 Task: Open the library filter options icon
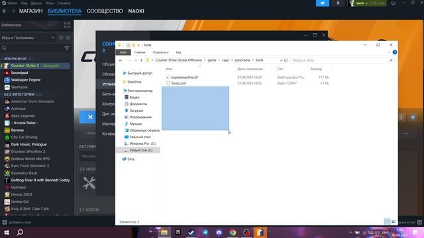[67, 48]
